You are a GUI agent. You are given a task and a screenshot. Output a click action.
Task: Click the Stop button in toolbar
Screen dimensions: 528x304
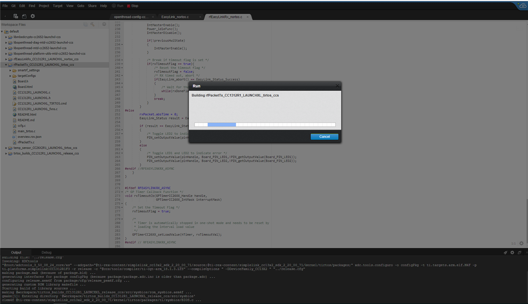pos(133,6)
